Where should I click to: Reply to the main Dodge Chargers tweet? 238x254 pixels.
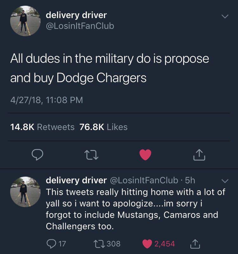pyautogui.click(x=37, y=155)
